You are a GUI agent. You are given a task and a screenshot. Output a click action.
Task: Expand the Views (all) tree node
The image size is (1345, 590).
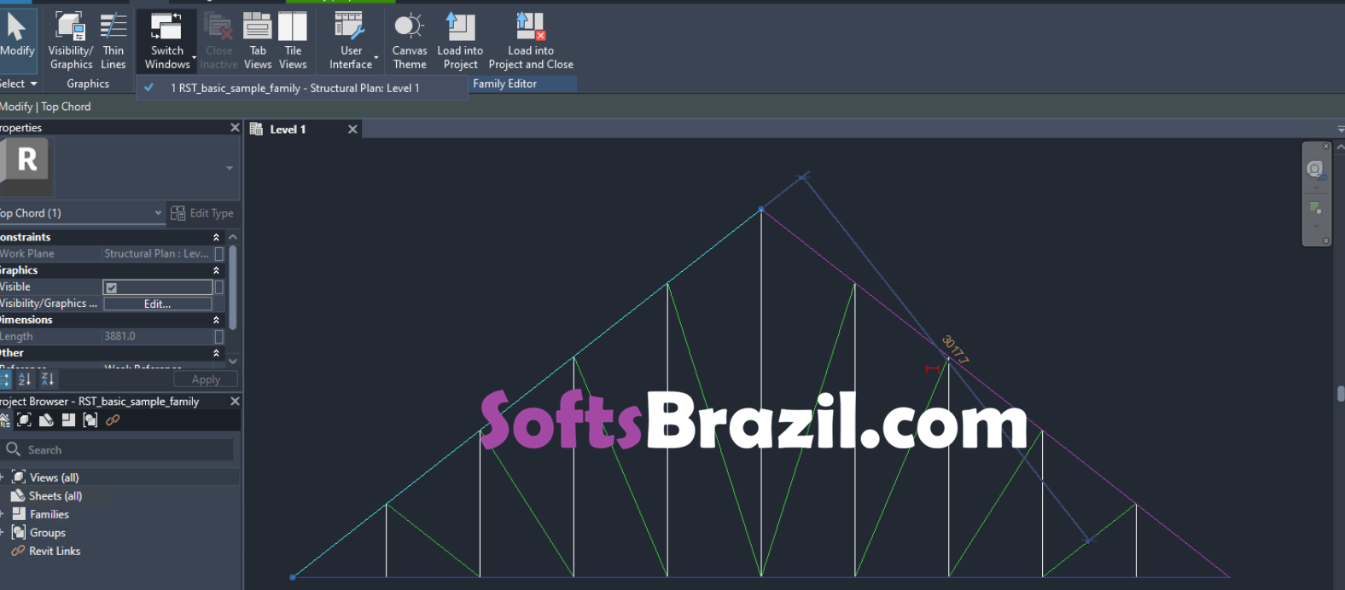coord(3,477)
